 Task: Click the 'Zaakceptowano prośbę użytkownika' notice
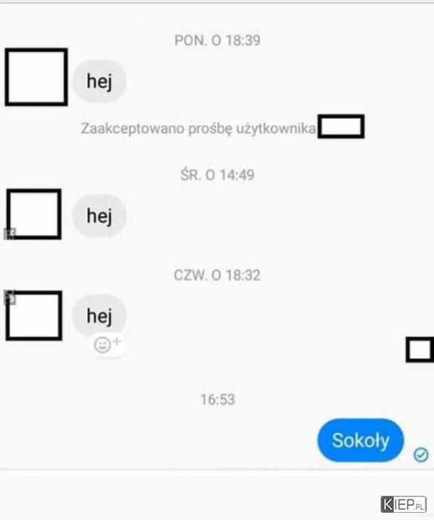tap(199, 128)
